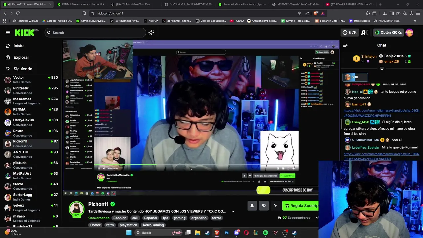The height and width of the screenshot is (238, 423).
Task: Open Spotify from the taskbar
Action: [265, 233]
